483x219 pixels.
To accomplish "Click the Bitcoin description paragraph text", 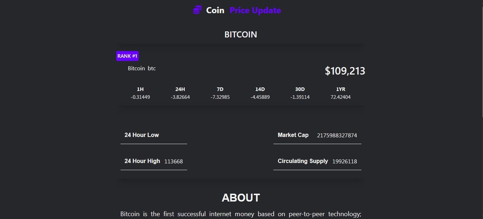I will pos(241,214).
